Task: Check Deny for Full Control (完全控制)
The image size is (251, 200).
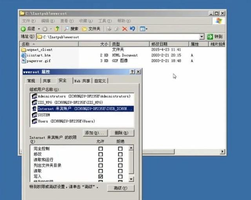Action: 120,149
